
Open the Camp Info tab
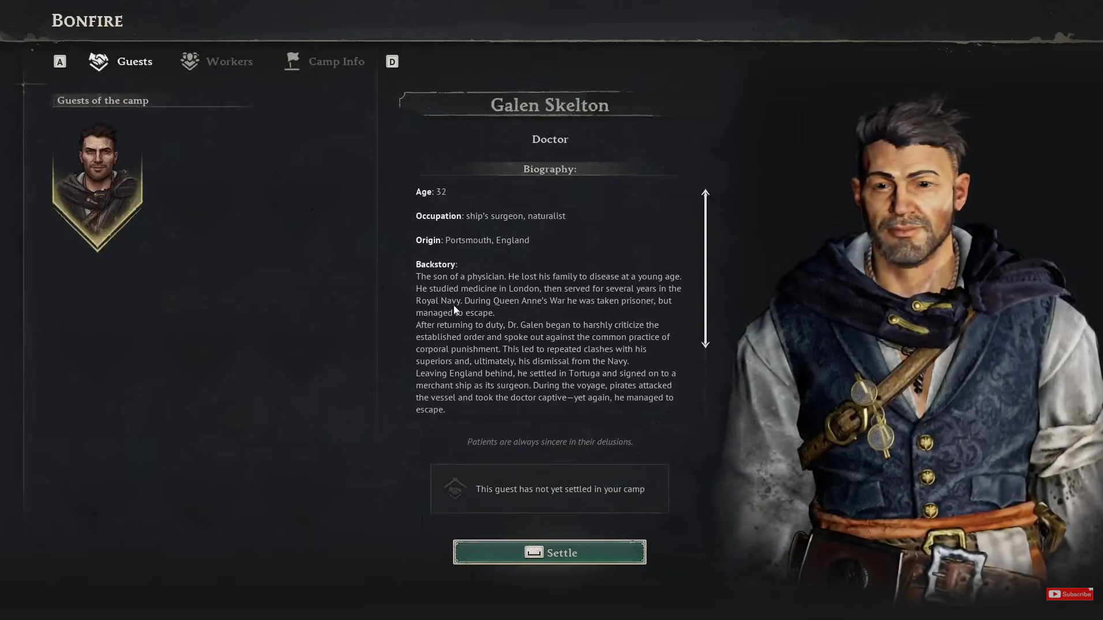coord(325,61)
